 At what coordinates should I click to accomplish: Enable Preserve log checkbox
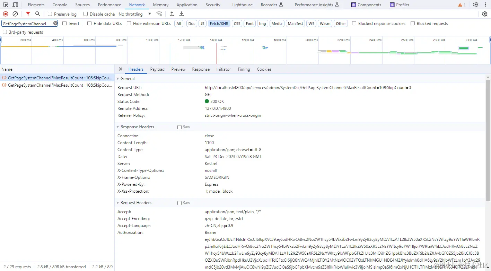[50, 14]
